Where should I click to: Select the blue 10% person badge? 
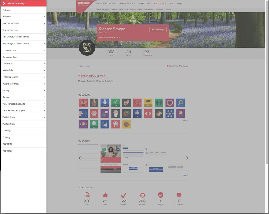(x=105, y=103)
